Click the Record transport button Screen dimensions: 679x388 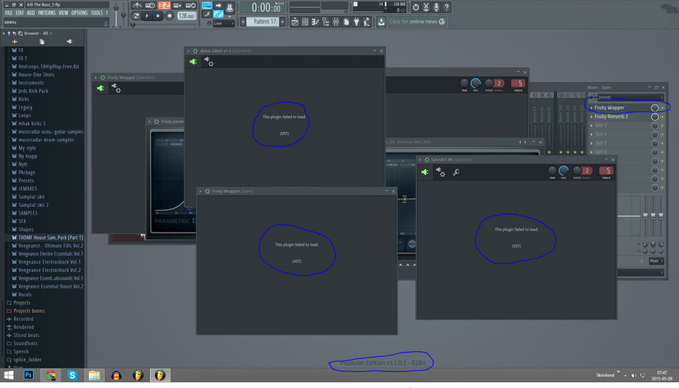pyautogui.click(x=169, y=16)
